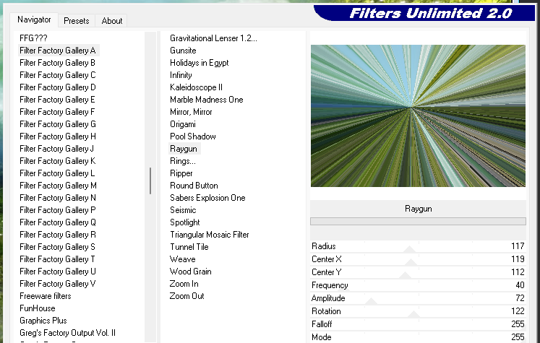The image size is (540, 343).
Task: Click the progress bar under Raygun title
Action: [x=418, y=221]
